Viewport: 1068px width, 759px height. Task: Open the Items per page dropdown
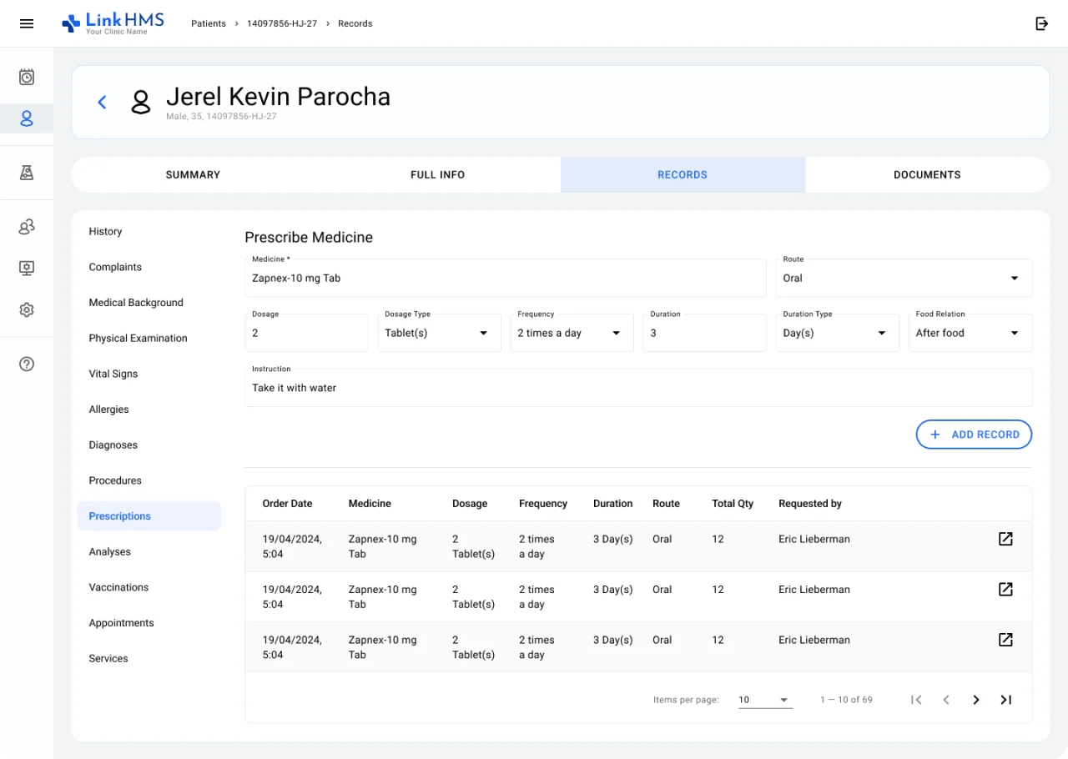click(765, 700)
